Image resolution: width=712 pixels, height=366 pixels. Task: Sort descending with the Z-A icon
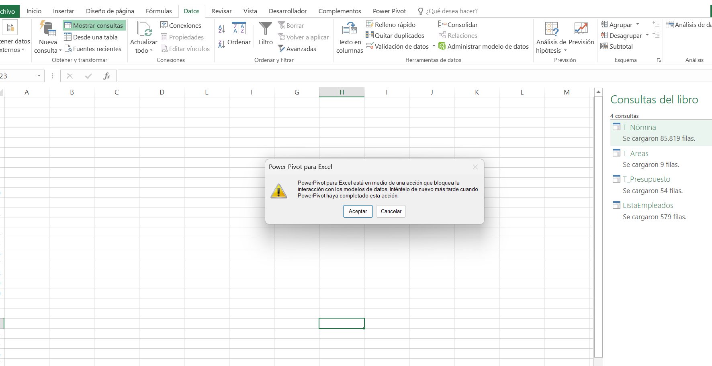point(221,44)
